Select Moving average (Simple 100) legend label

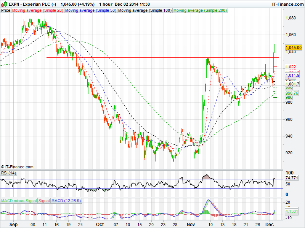[144, 10]
